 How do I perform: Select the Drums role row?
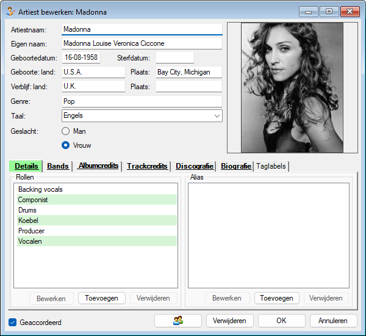97,210
